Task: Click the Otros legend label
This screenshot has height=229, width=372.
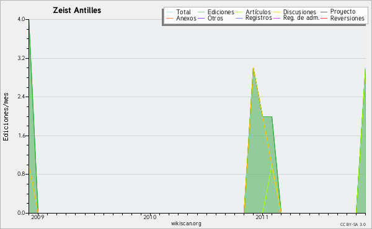Action: 215,19
